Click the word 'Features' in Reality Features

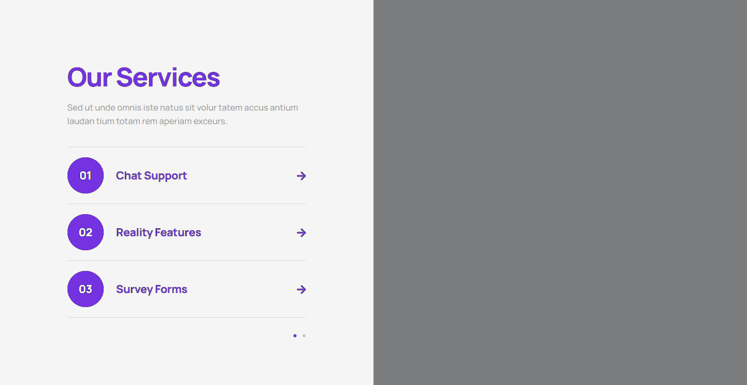178,233
